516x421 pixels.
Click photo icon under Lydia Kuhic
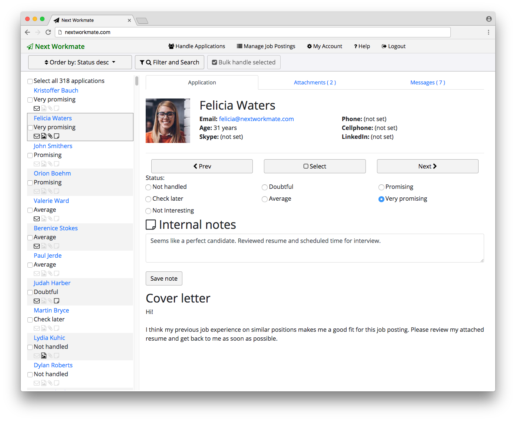point(44,356)
